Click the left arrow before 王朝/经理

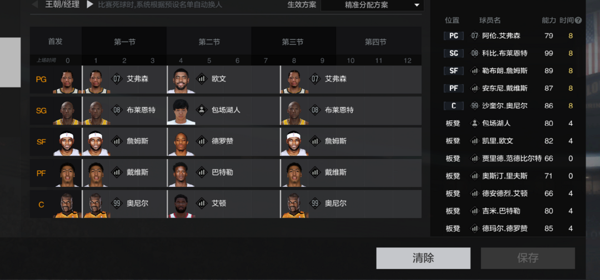[35, 4]
